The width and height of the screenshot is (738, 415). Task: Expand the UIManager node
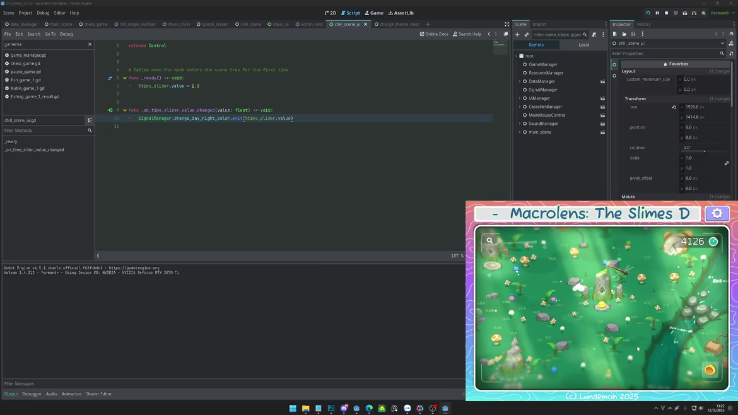(x=520, y=98)
